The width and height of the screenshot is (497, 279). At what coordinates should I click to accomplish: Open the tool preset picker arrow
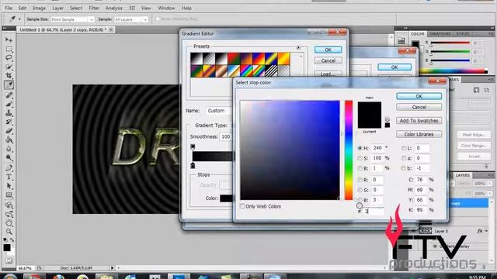tap(19, 19)
